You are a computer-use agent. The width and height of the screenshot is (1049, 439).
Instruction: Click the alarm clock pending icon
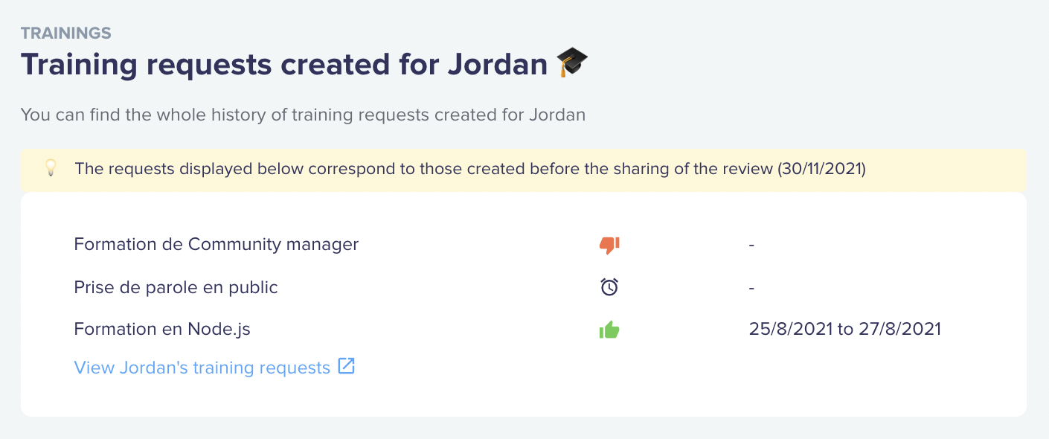pyautogui.click(x=609, y=286)
